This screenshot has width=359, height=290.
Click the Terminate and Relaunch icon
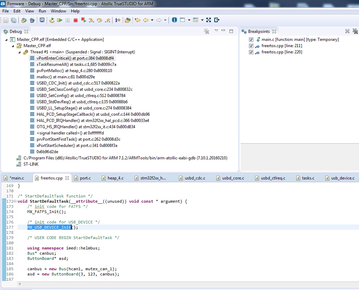point(83,20)
